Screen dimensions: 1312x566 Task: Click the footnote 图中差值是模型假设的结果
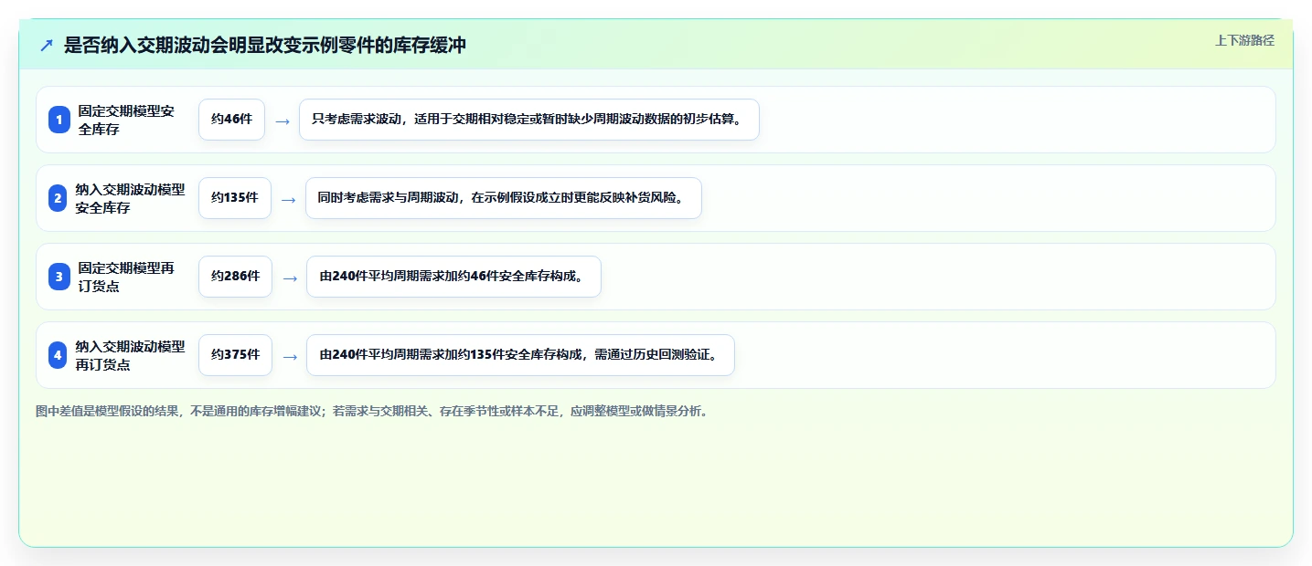(372, 412)
